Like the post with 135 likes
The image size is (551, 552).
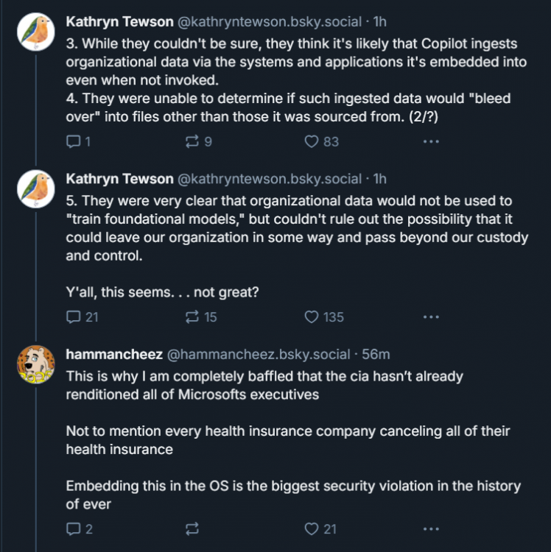pos(312,316)
